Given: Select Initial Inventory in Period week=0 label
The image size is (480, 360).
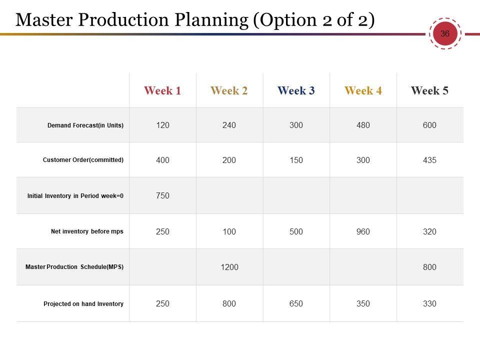Looking at the screenshot, I should click(75, 196).
